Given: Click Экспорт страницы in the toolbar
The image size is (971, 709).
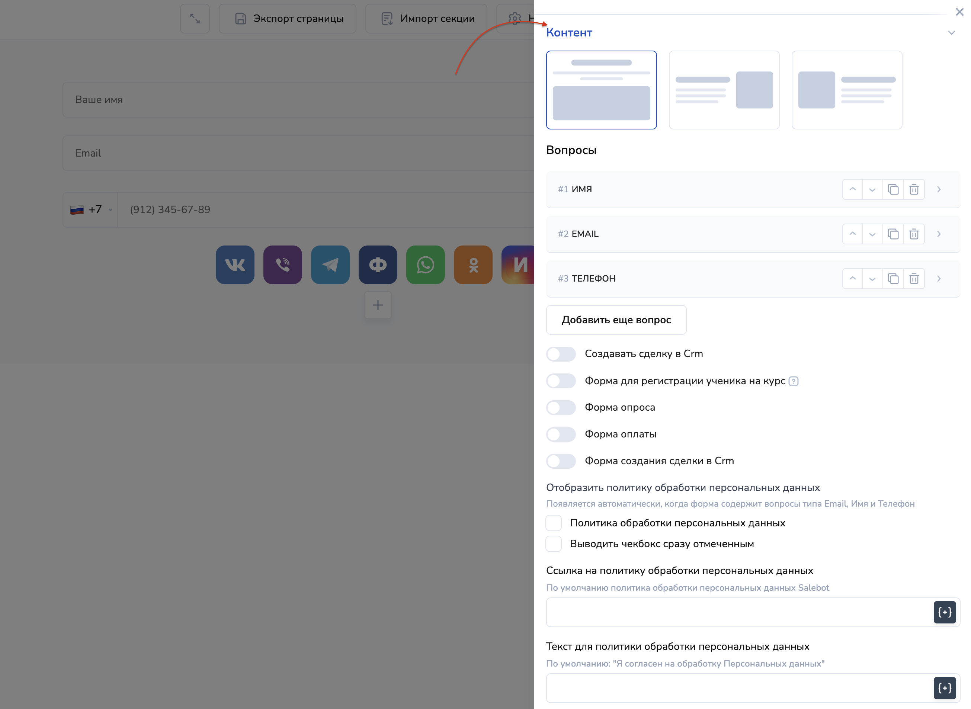Looking at the screenshot, I should click(288, 19).
